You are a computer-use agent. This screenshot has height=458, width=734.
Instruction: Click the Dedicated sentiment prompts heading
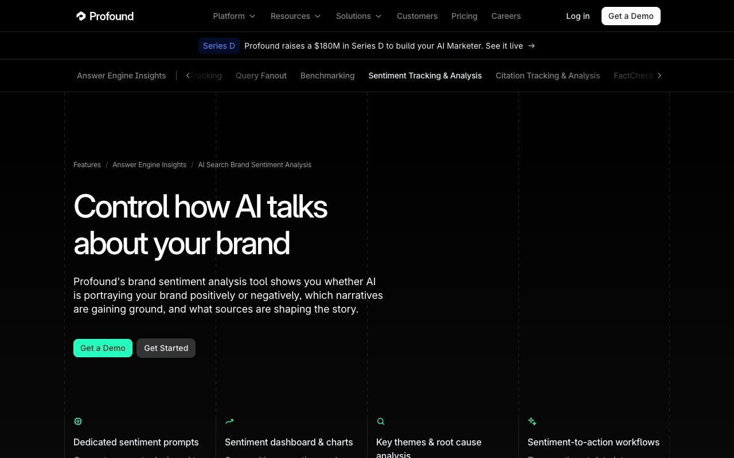tap(136, 442)
